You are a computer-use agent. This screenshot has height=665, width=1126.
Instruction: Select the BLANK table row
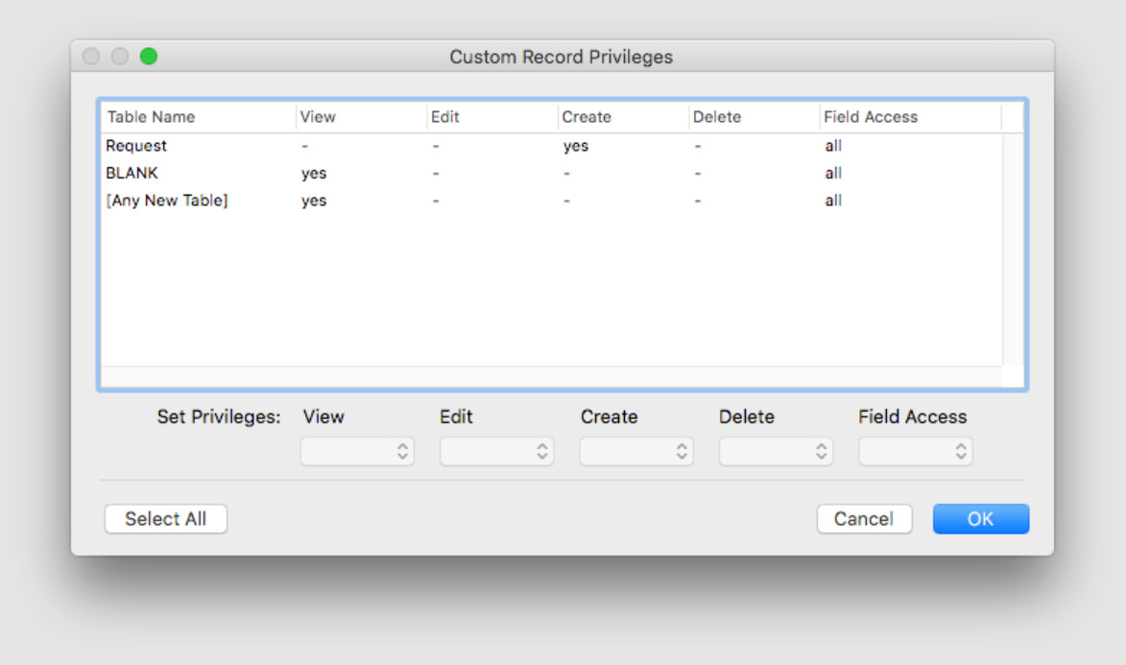132,174
